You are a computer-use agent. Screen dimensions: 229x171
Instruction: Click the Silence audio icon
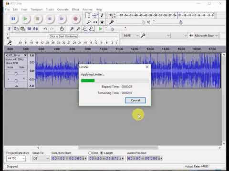pyautogui.click(x=35, y=29)
